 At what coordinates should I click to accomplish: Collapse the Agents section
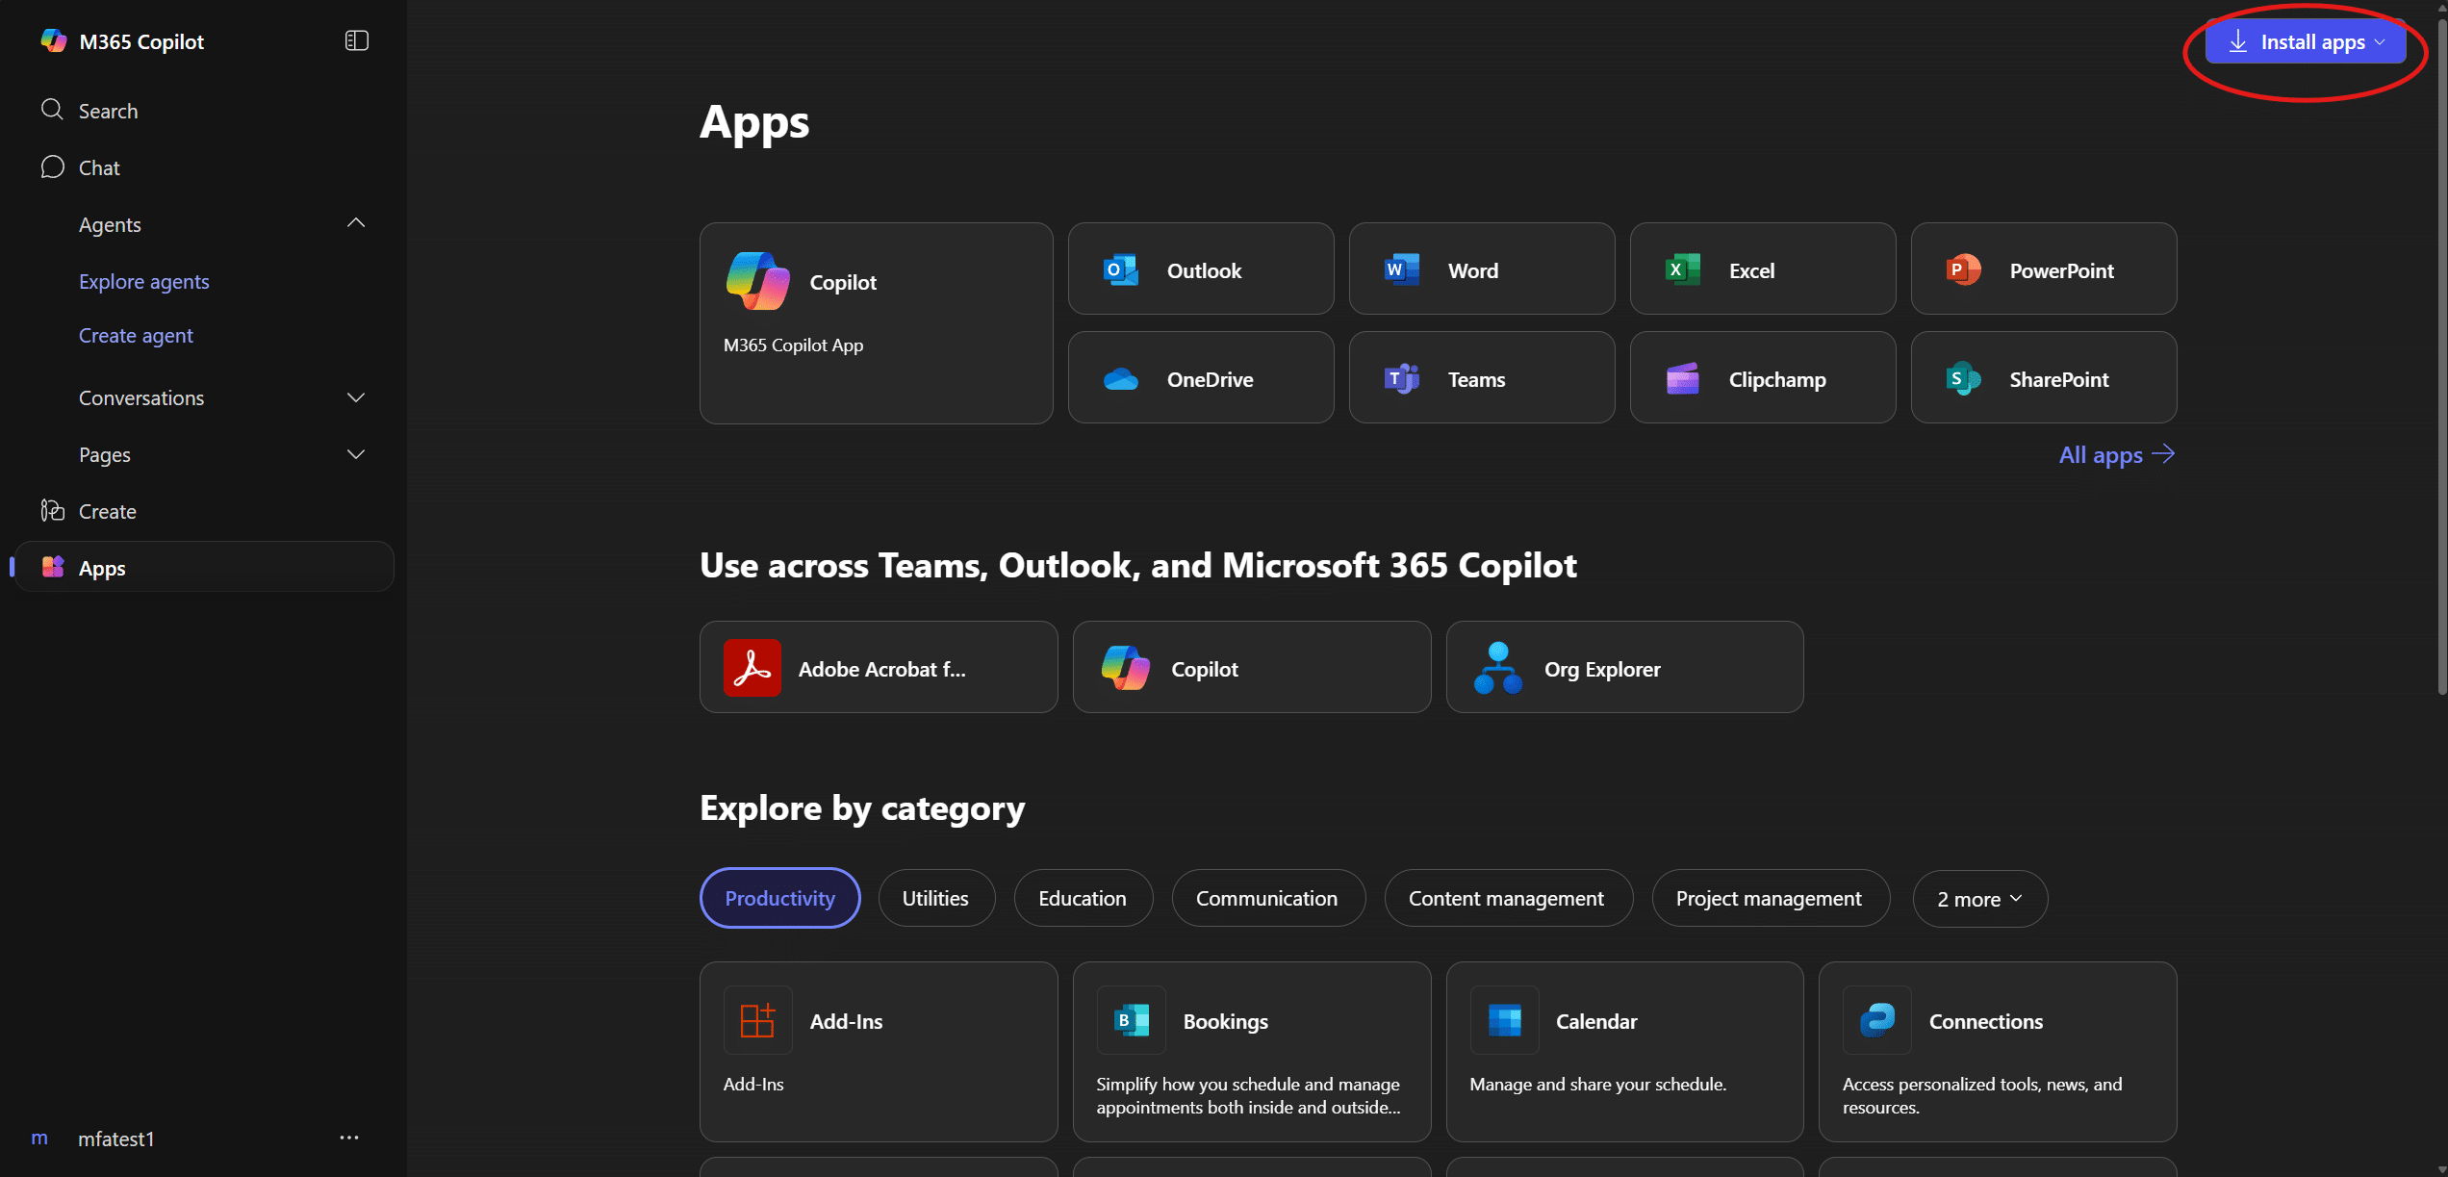pos(355,223)
